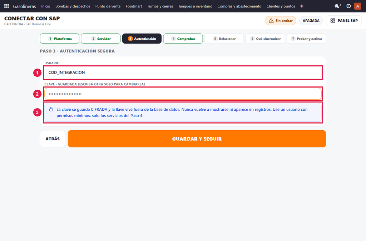This screenshot has width=366, height=241.
Task: Click the GASOLINERA · SAP Business One subtitle
Action: [x=28, y=24]
